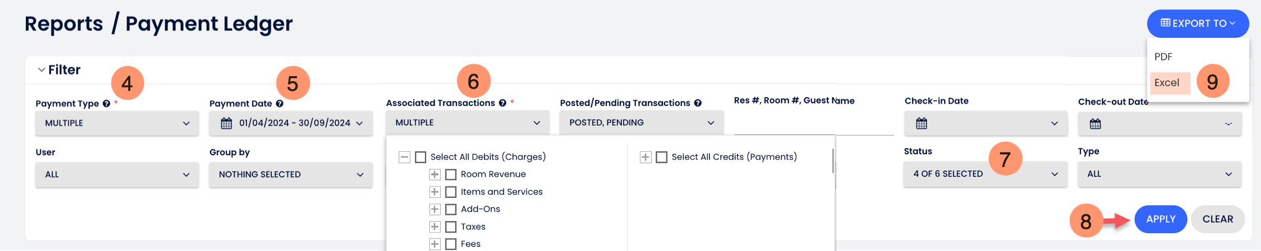1261x251 pixels.
Task: Choose Excel from export menu
Action: click(x=1170, y=83)
